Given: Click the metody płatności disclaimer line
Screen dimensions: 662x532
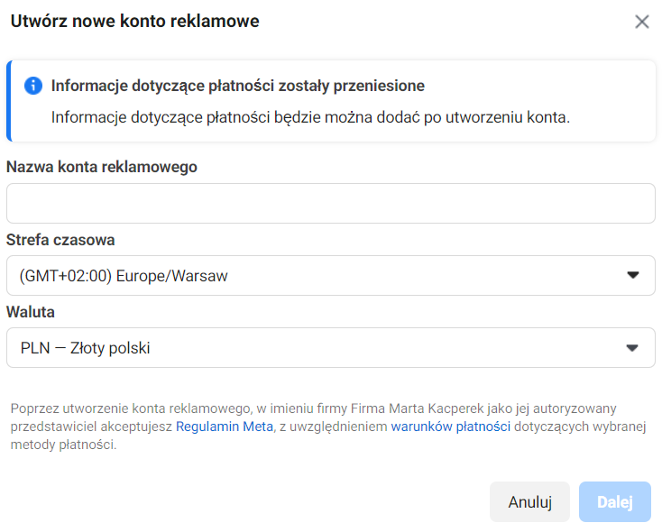Looking at the screenshot, I should click(63, 445).
